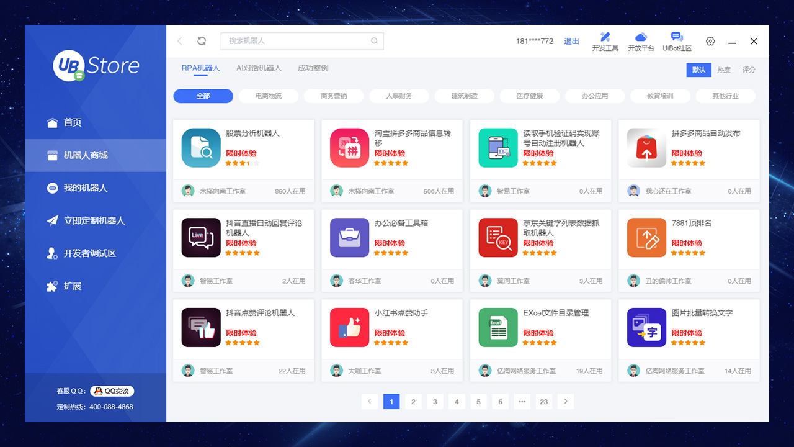Click the 股票分析机器人 app icon
This screenshot has height=447, width=794.
201,148
